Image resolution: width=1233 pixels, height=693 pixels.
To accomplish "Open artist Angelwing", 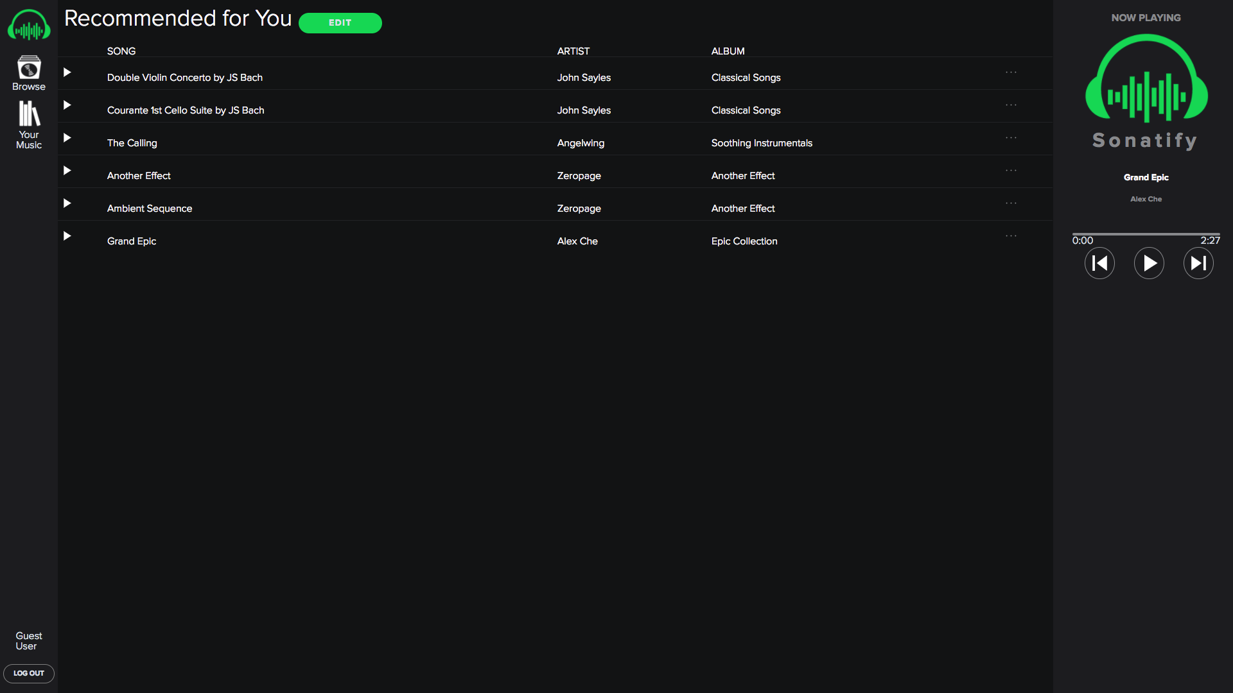I will [x=581, y=143].
